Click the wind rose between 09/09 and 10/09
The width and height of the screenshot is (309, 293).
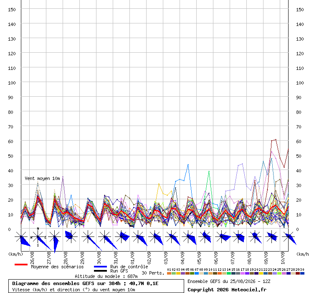(x=272, y=236)
